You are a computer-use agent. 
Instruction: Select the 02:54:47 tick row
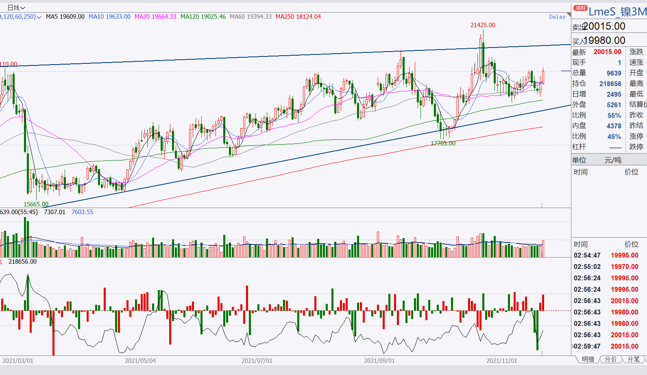pyautogui.click(x=609, y=255)
